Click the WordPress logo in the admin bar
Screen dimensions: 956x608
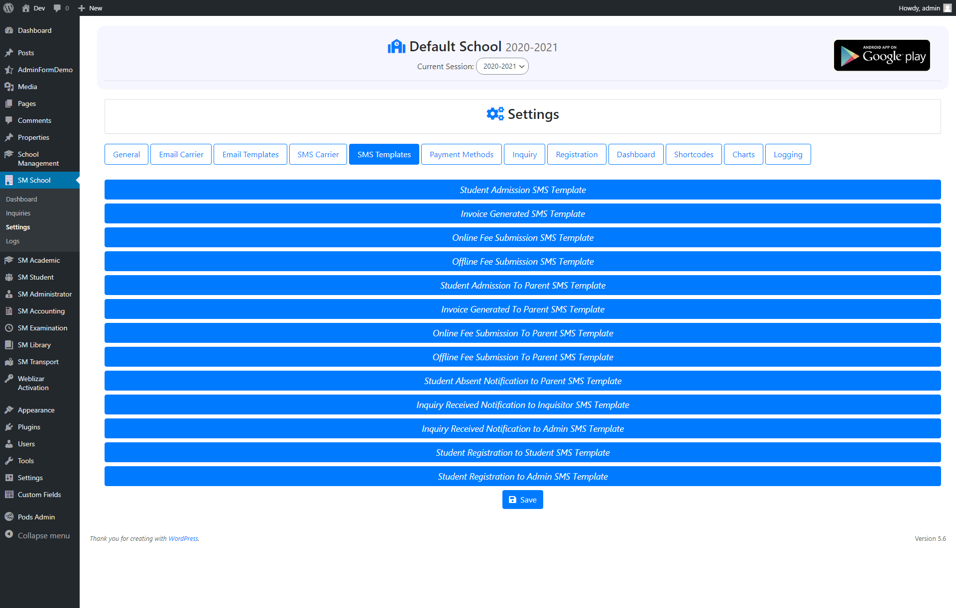(8, 8)
